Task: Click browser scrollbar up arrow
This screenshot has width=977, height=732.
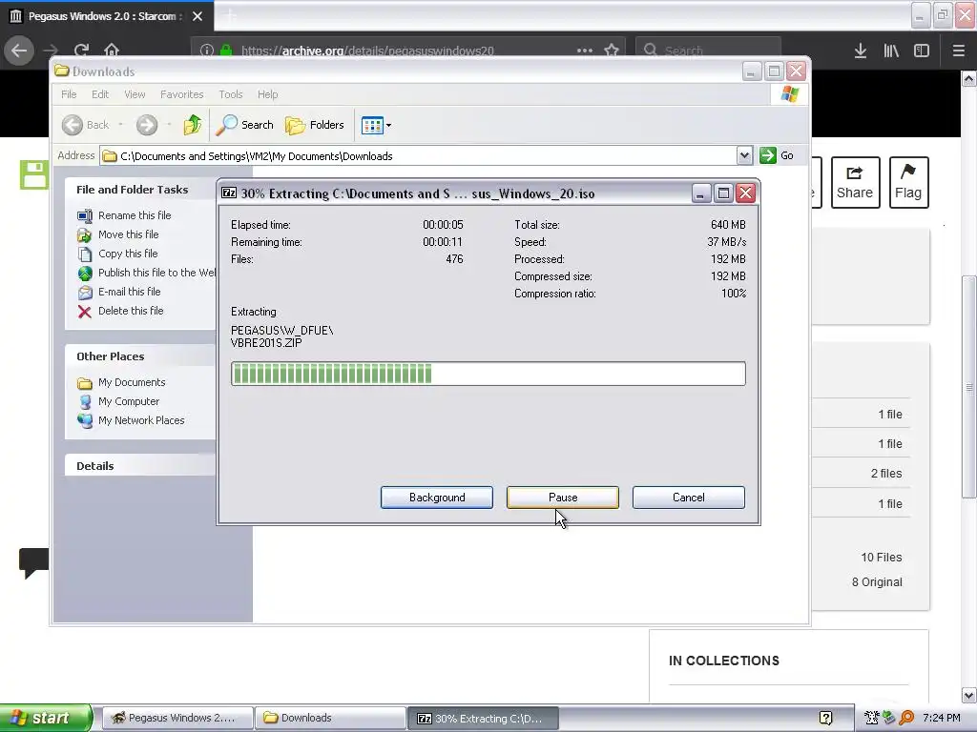Action: [x=969, y=78]
